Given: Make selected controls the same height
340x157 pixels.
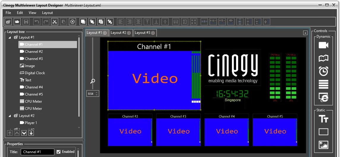Looking at the screenshot, I should tap(185, 22).
